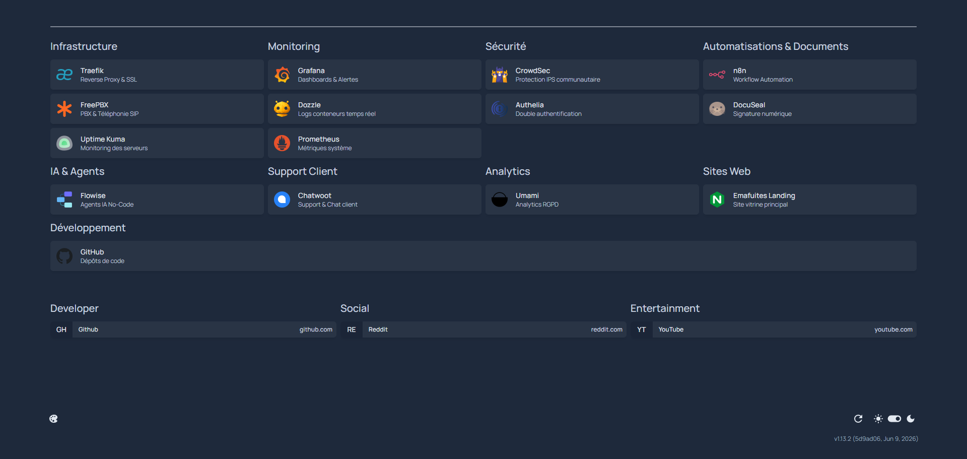Collapse the IA & Agents group heading
967x459 pixels.
click(78, 171)
